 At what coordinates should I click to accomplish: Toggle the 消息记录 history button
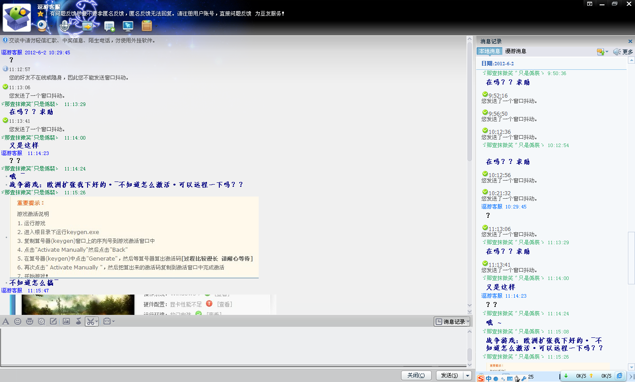(x=452, y=321)
